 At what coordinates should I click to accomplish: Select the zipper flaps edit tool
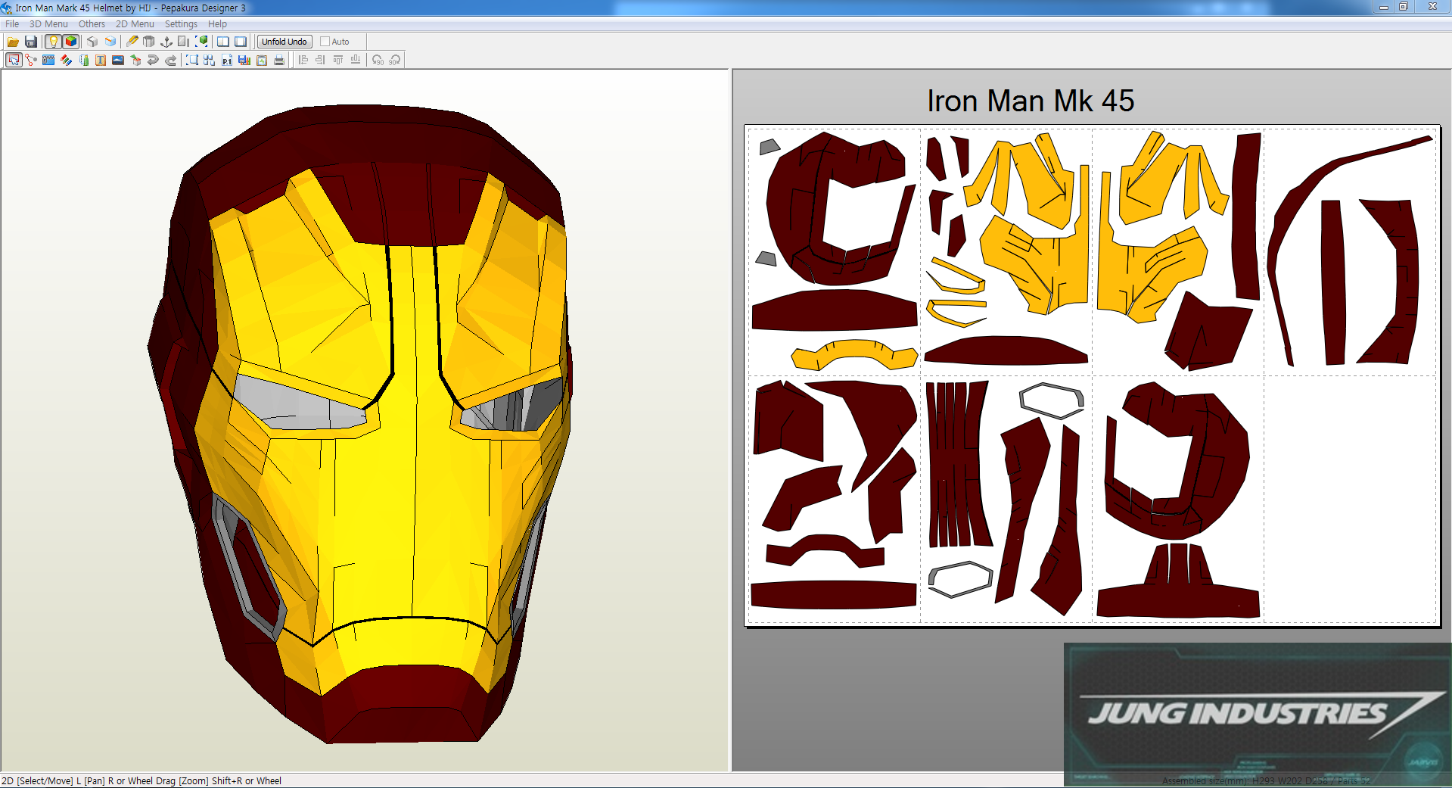[48, 60]
